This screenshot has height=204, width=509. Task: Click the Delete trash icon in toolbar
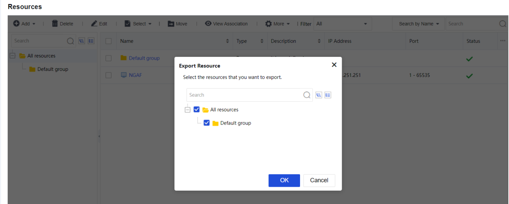point(55,24)
